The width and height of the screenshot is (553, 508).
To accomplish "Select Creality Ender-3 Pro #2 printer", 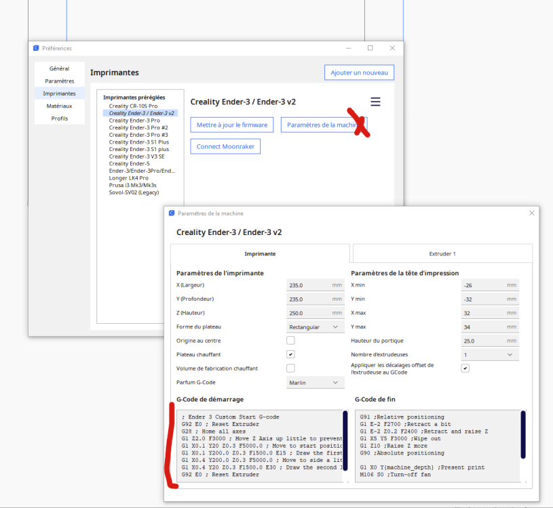I will pyautogui.click(x=138, y=127).
